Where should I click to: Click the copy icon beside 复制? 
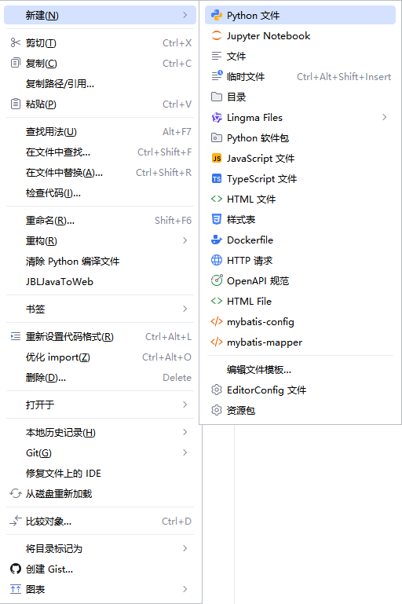coord(16,63)
